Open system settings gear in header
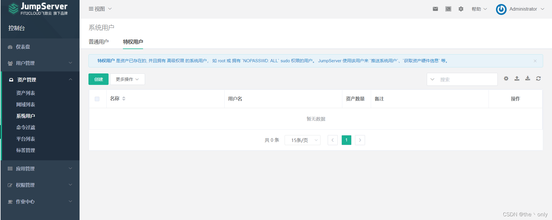The image size is (552, 220). (461, 9)
